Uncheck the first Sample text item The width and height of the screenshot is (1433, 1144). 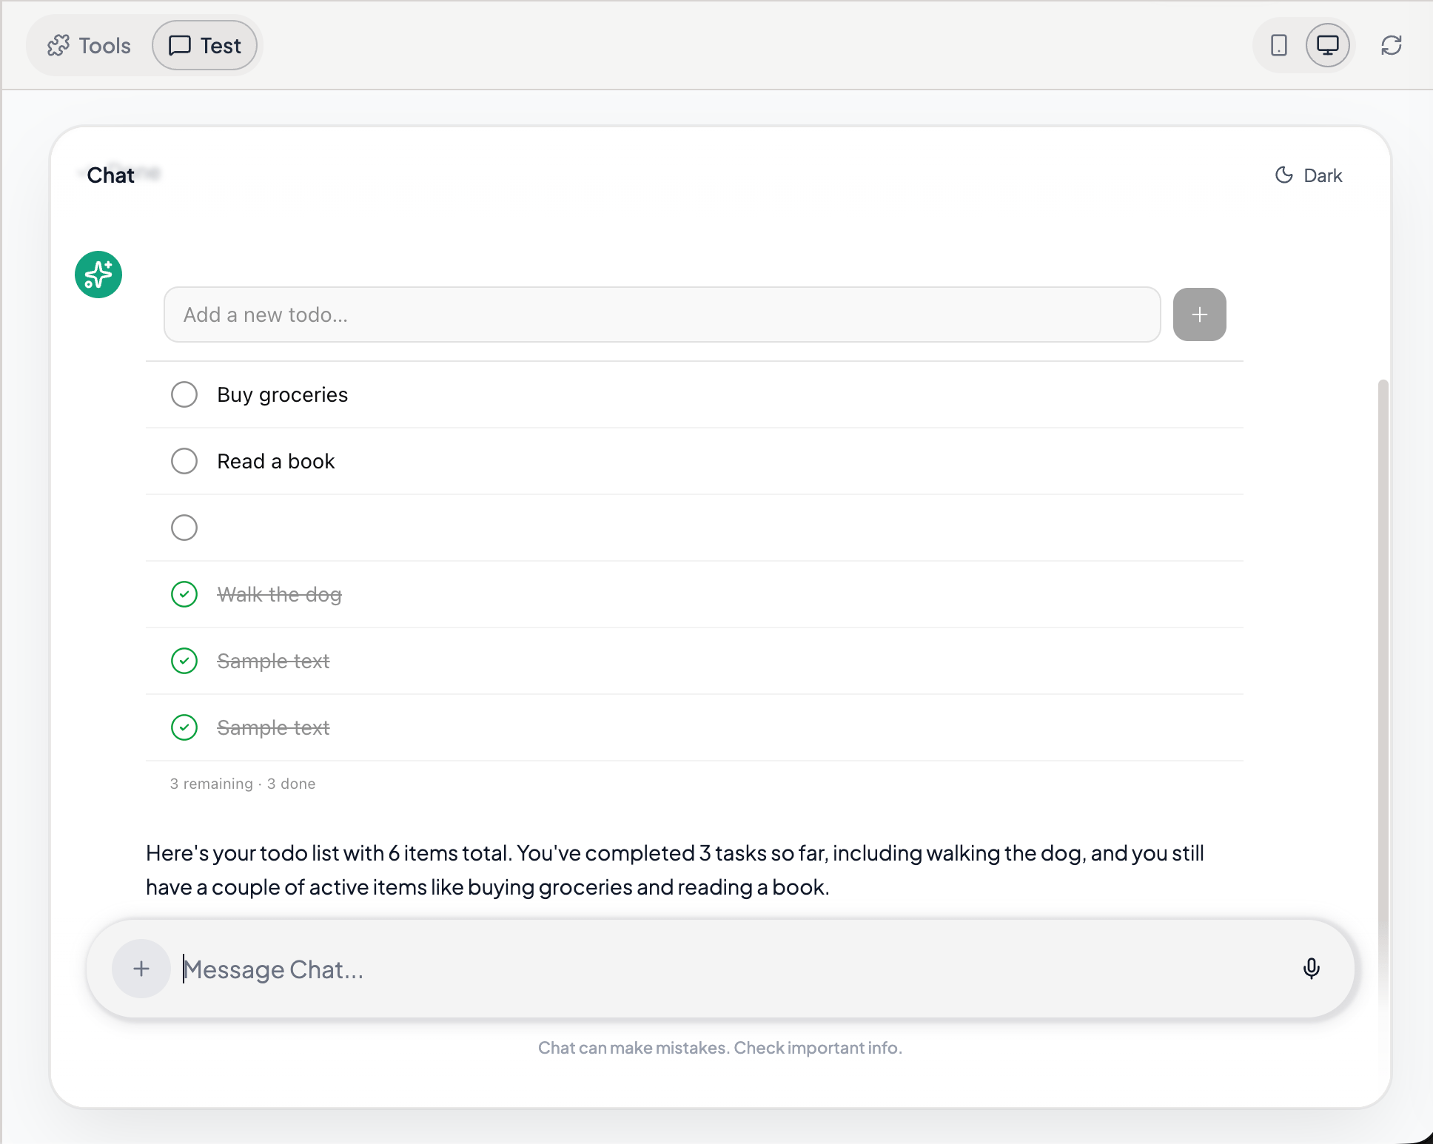coord(184,661)
